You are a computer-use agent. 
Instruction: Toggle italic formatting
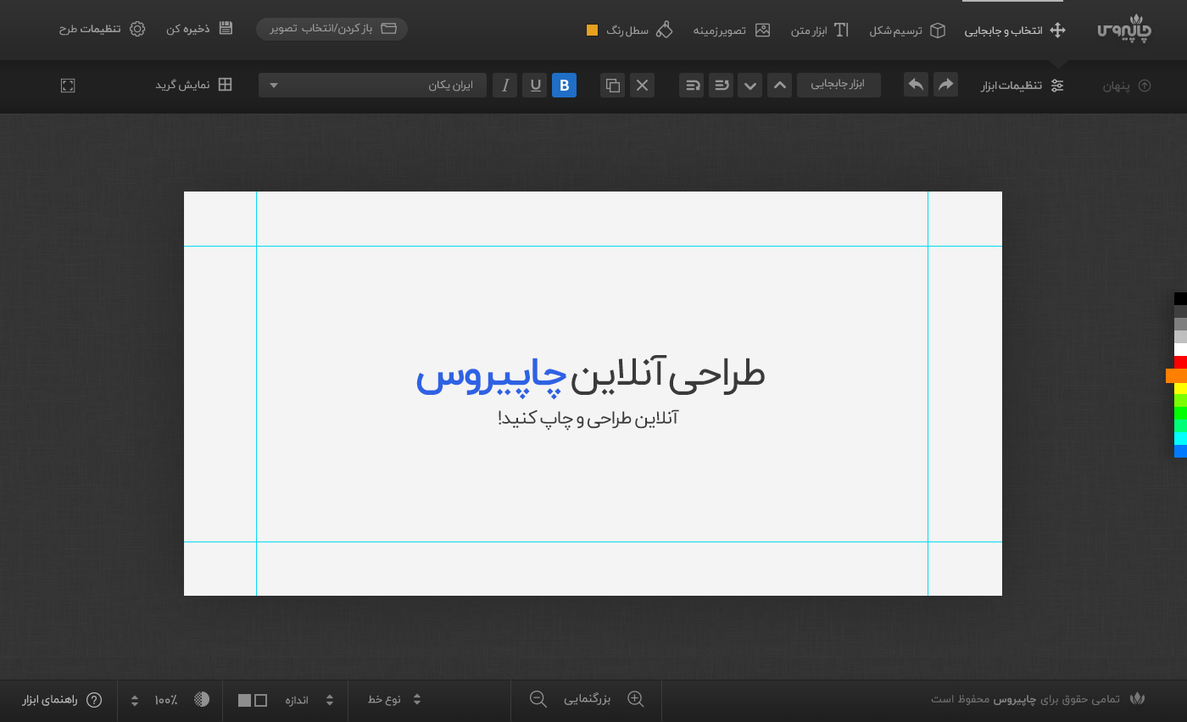click(505, 85)
